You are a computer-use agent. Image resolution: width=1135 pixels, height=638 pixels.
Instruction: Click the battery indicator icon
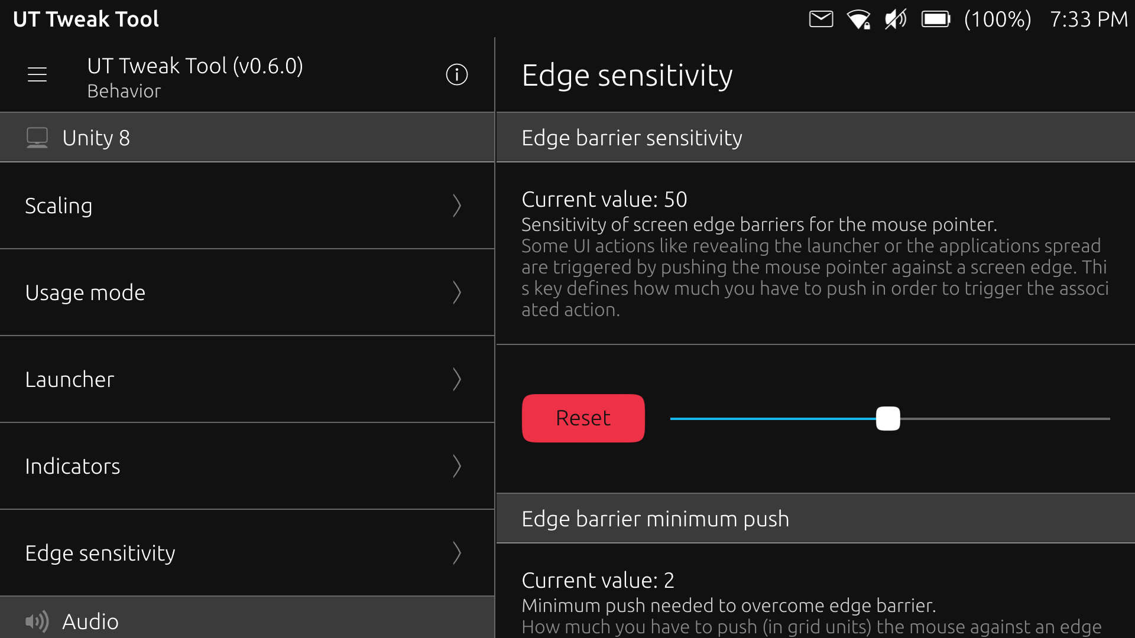[936, 19]
